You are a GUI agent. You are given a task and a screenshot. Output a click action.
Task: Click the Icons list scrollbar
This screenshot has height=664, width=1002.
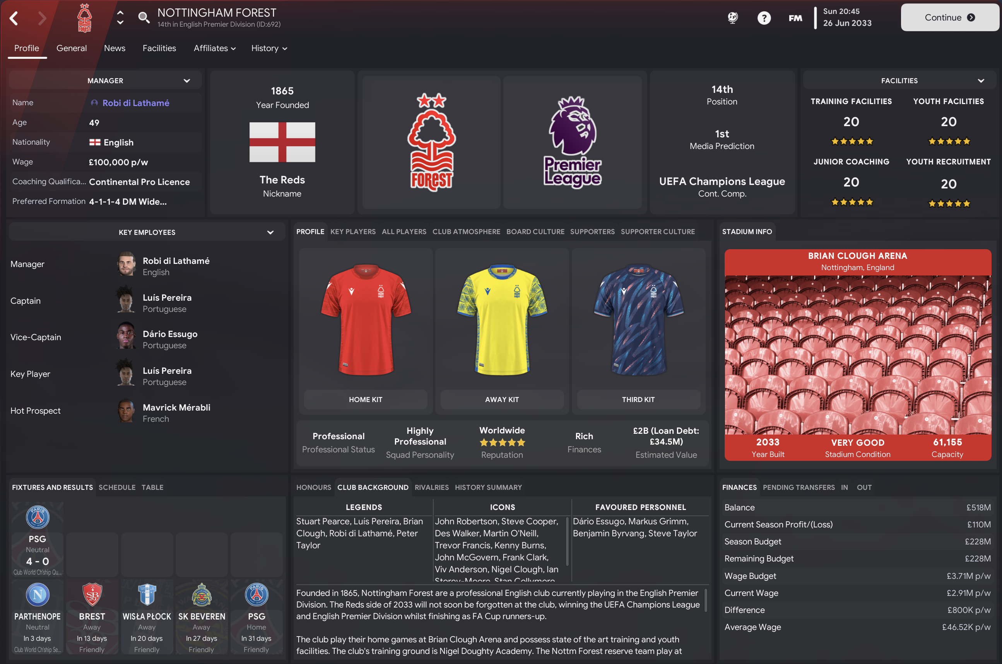point(567,541)
